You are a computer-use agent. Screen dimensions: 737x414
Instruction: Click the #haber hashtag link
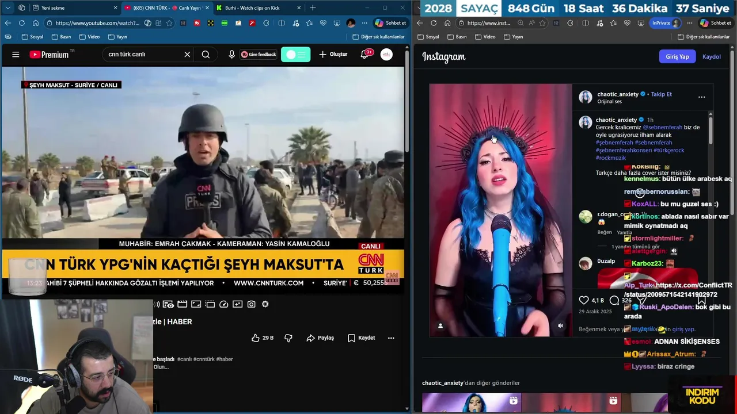point(225,359)
